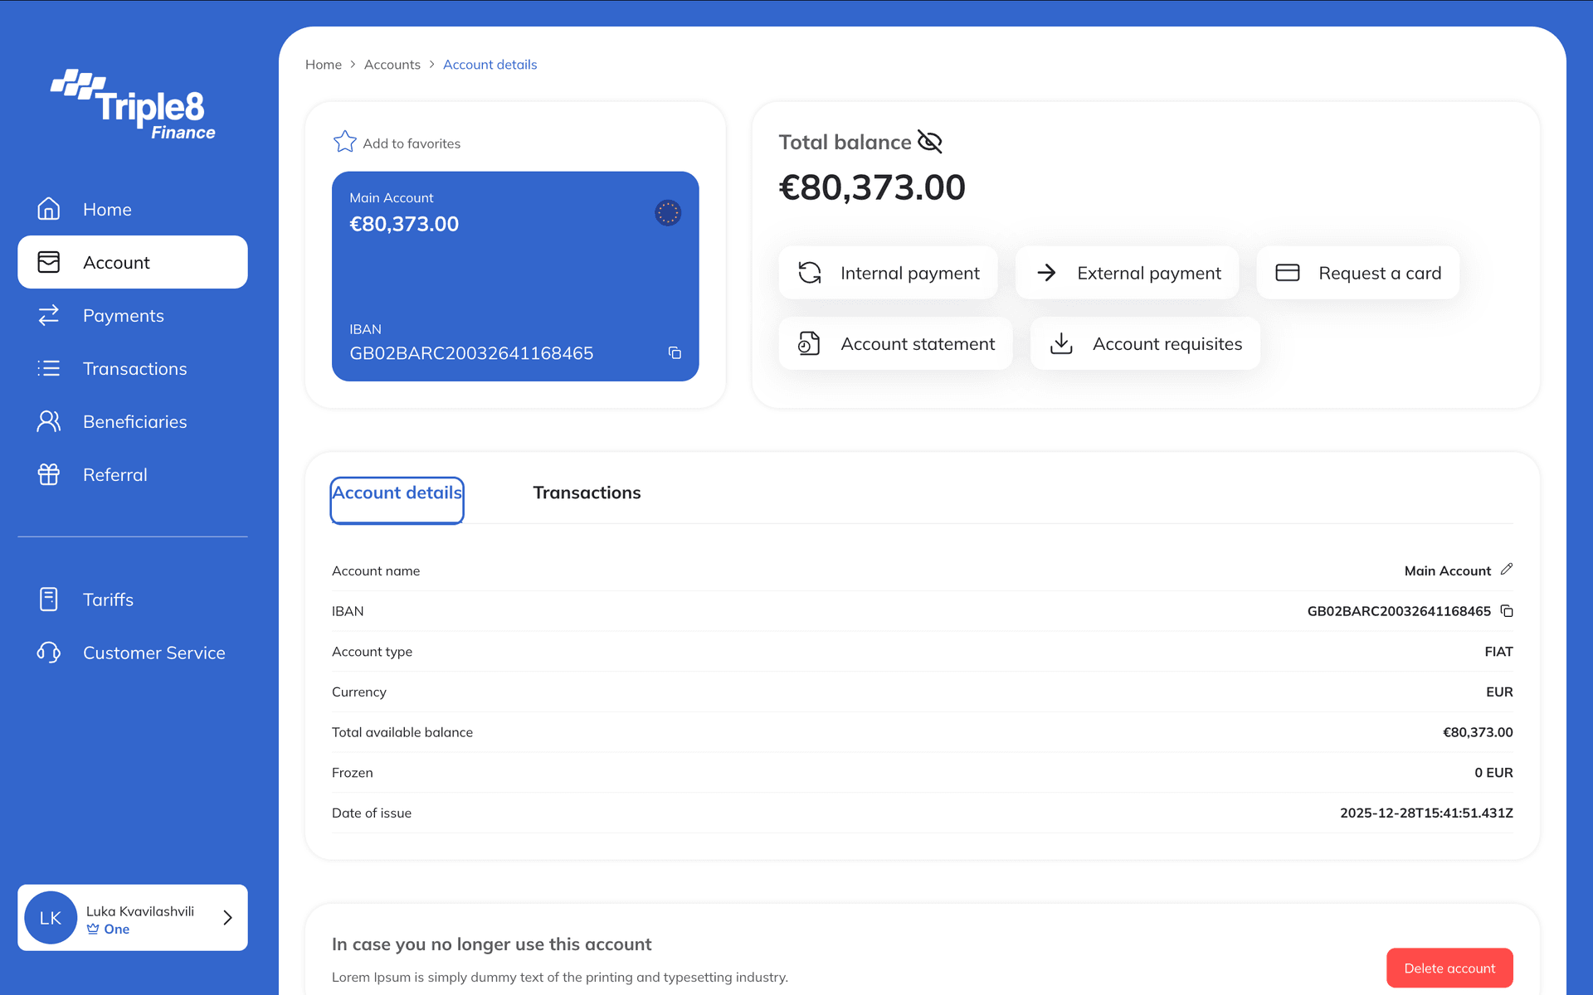This screenshot has width=1593, height=995.
Task: Click the Referral gift icon in sidebar
Action: tap(49, 474)
